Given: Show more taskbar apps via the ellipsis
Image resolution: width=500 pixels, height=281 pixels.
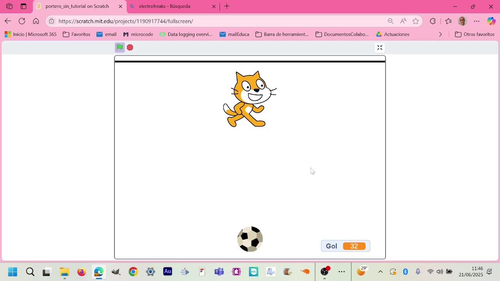Looking at the screenshot, I should [x=342, y=272].
